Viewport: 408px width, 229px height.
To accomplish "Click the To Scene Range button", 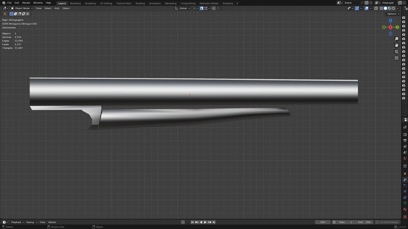I will coord(387,222).
